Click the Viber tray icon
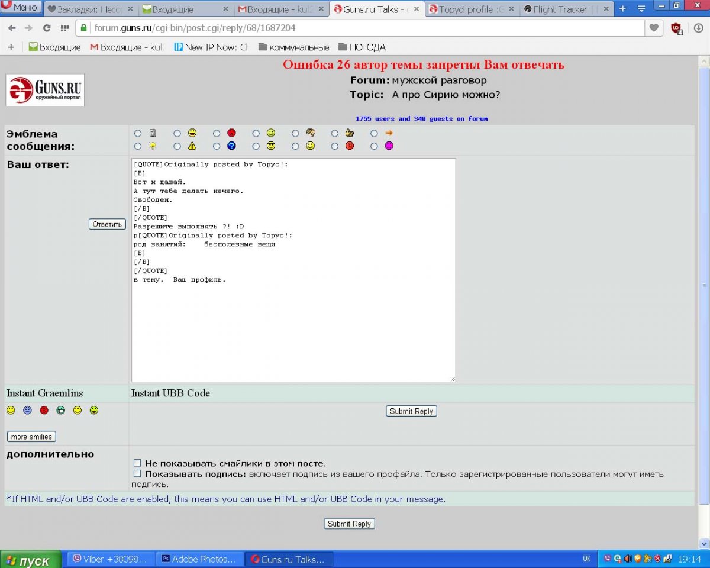 (x=608, y=559)
